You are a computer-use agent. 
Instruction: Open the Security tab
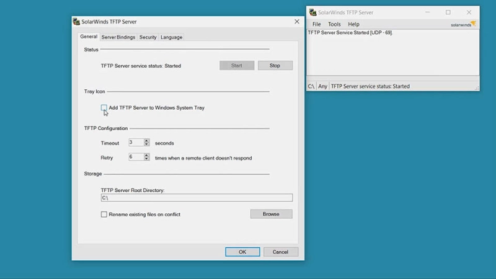tap(148, 37)
